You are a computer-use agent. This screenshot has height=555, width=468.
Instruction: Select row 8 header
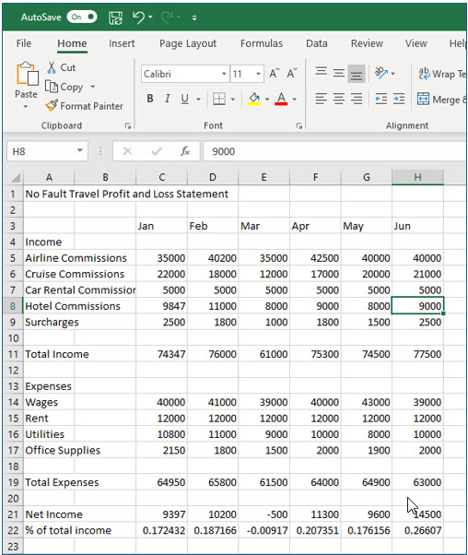pyautogui.click(x=13, y=306)
